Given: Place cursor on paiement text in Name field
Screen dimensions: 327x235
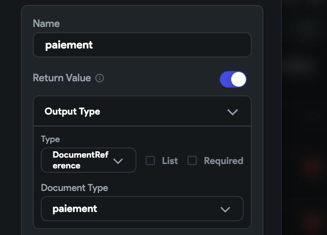Looking at the screenshot, I should pos(69,45).
